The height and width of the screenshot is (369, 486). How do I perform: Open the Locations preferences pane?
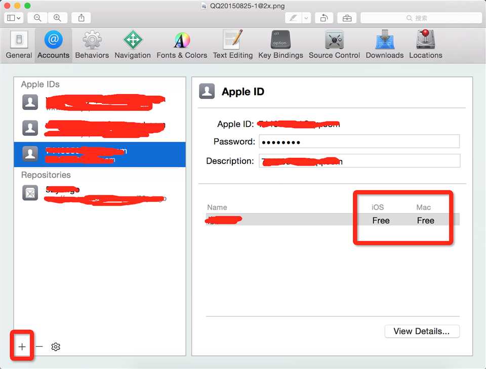(426, 45)
